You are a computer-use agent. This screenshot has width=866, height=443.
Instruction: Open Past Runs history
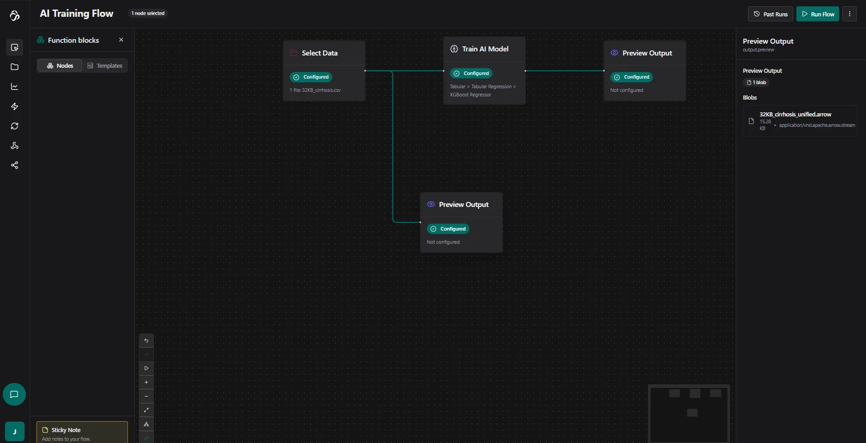[x=770, y=14]
